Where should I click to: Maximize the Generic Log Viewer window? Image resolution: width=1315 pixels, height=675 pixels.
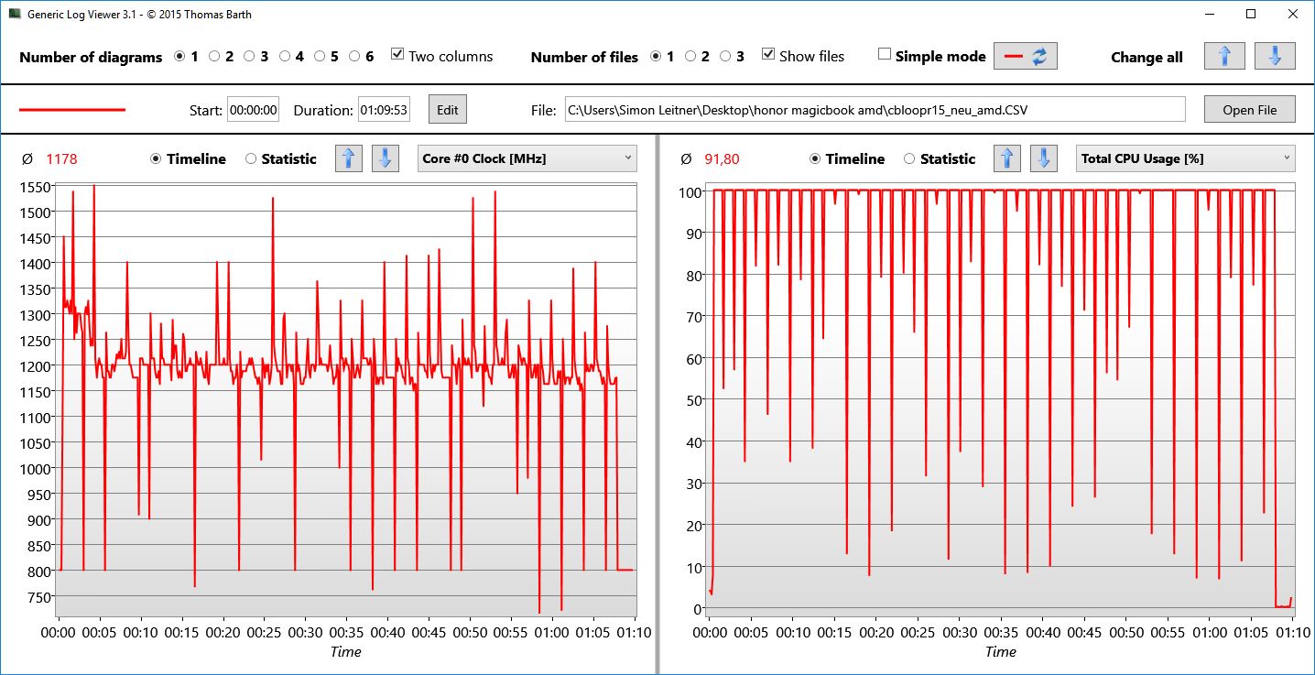1251,15
